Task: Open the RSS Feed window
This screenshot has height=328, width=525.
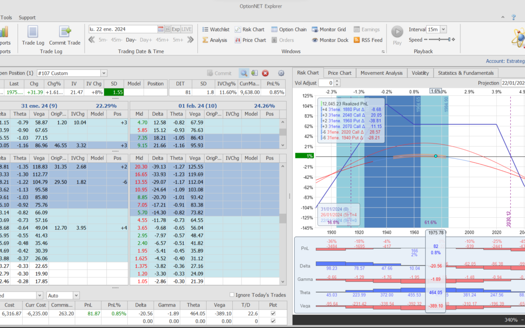Action: [368, 40]
